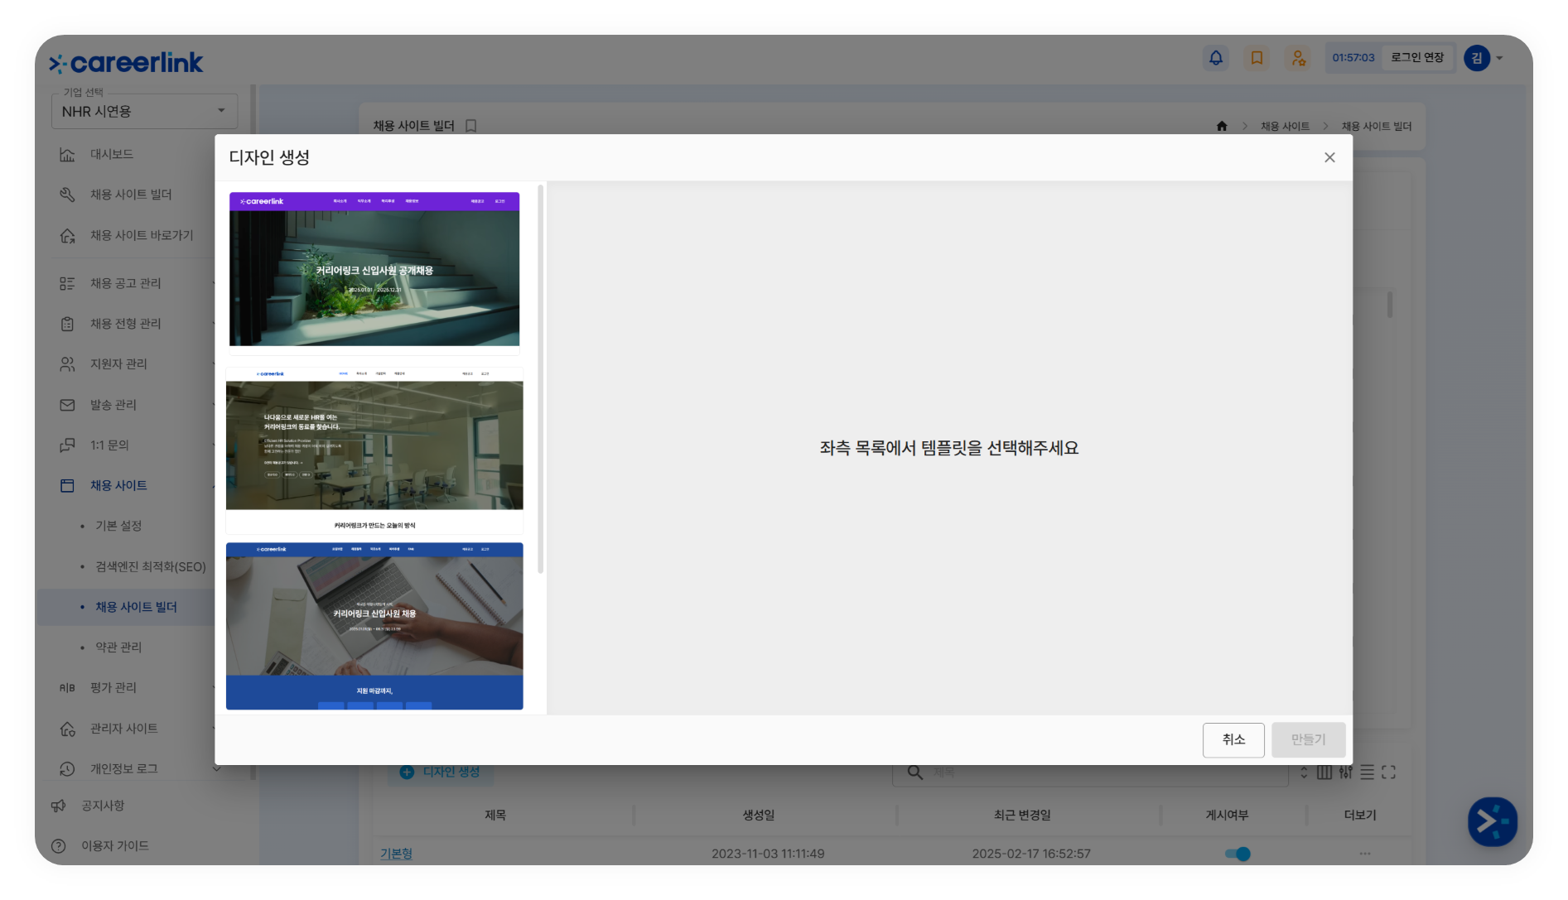Open the user avatar 김 menu
The image size is (1568, 900).
[1484, 58]
